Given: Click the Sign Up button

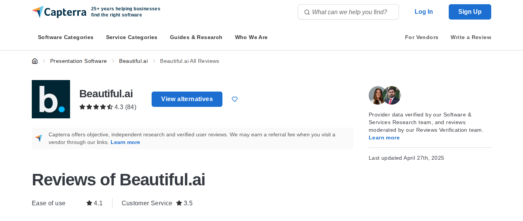Looking at the screenshot, I should pyautogui.click(x=470, y=12).
